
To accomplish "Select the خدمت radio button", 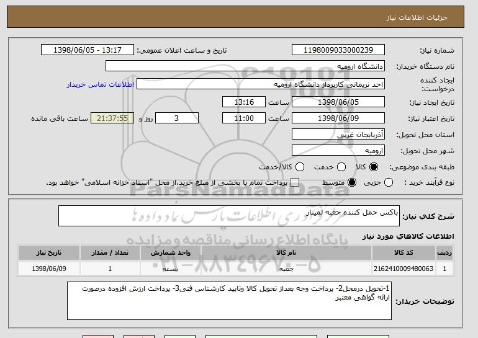I will 341,167.
